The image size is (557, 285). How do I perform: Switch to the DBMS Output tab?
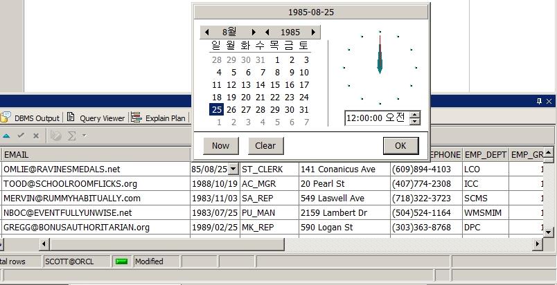(31, 118)
